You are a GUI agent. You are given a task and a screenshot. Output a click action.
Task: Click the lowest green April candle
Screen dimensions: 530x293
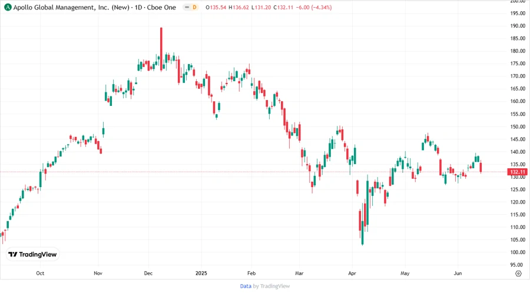point(362,233)
